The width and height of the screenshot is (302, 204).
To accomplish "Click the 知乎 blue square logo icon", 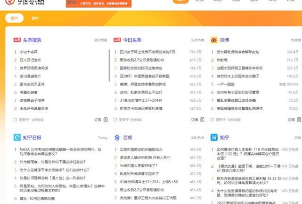I will [x=214, y=138].
